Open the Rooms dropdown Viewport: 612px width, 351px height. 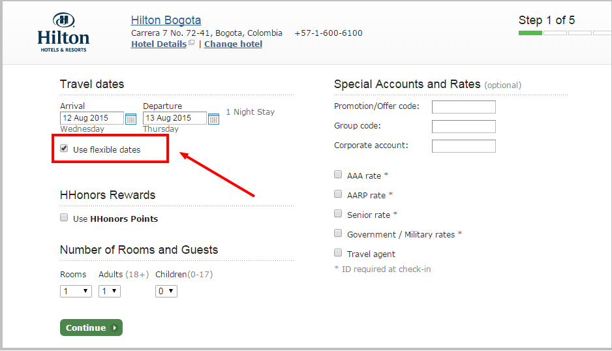(x=76, y=291)
